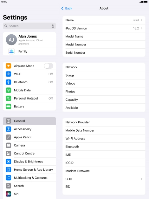Screen dimensions: 149x199
Task: Select General in the settings sidebar
Action: [29, 121]
